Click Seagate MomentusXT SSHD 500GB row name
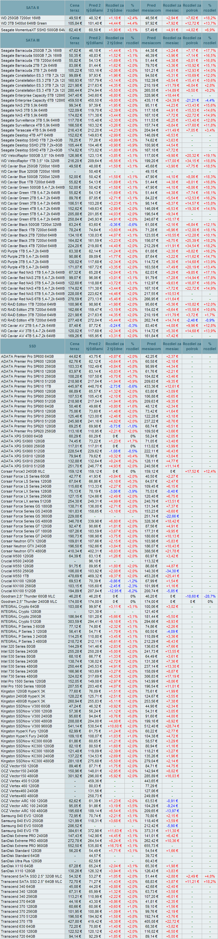The image size is (218, 939). [x=33, y=30]
